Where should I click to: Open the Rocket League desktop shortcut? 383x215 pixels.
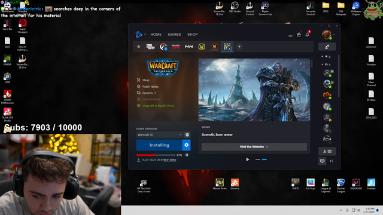341,186
